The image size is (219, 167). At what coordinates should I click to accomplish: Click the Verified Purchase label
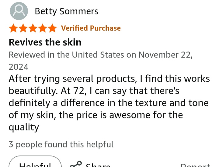91,28
